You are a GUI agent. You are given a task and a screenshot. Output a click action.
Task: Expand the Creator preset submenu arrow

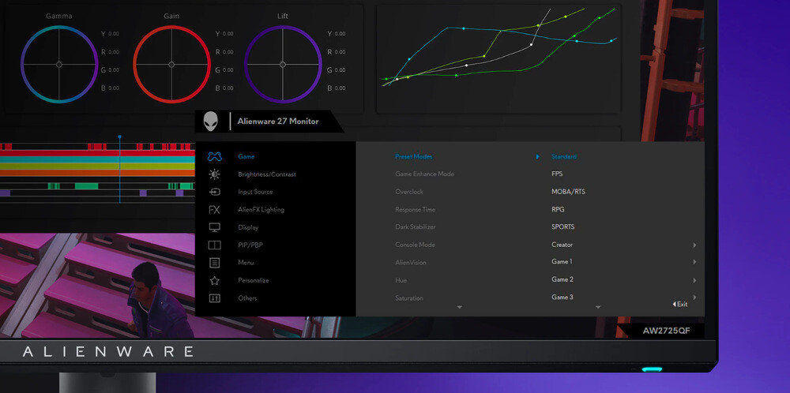pos(694,245)
